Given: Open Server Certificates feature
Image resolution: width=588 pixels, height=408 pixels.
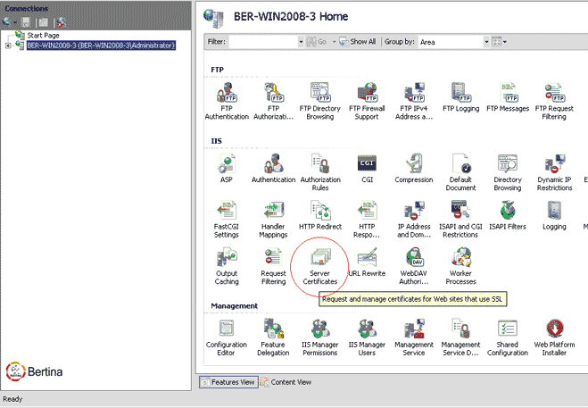Looking at the screenshot, I should point(319,266).
